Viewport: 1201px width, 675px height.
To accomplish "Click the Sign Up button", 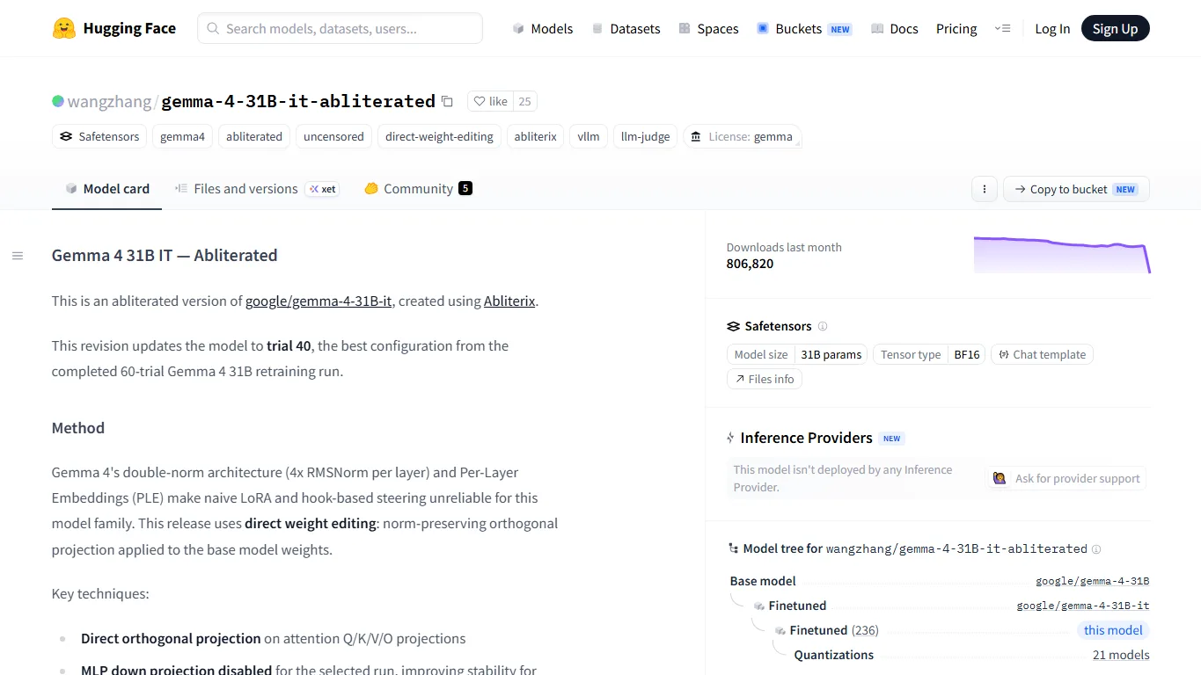I will click(1115, 28).
